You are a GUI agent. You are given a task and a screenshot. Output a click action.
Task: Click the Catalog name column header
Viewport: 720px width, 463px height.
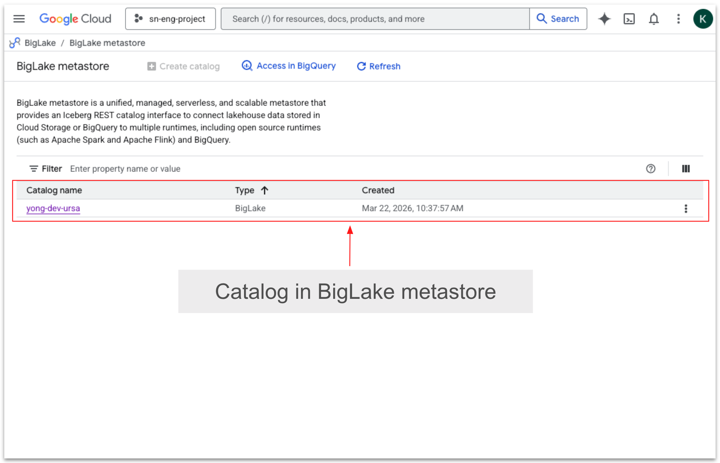tap(54, 190)
